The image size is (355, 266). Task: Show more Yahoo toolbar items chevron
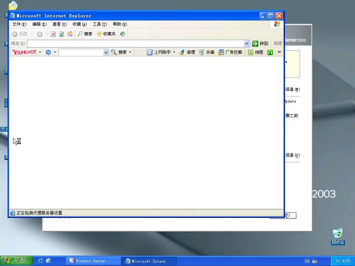[x=279, y=52]
